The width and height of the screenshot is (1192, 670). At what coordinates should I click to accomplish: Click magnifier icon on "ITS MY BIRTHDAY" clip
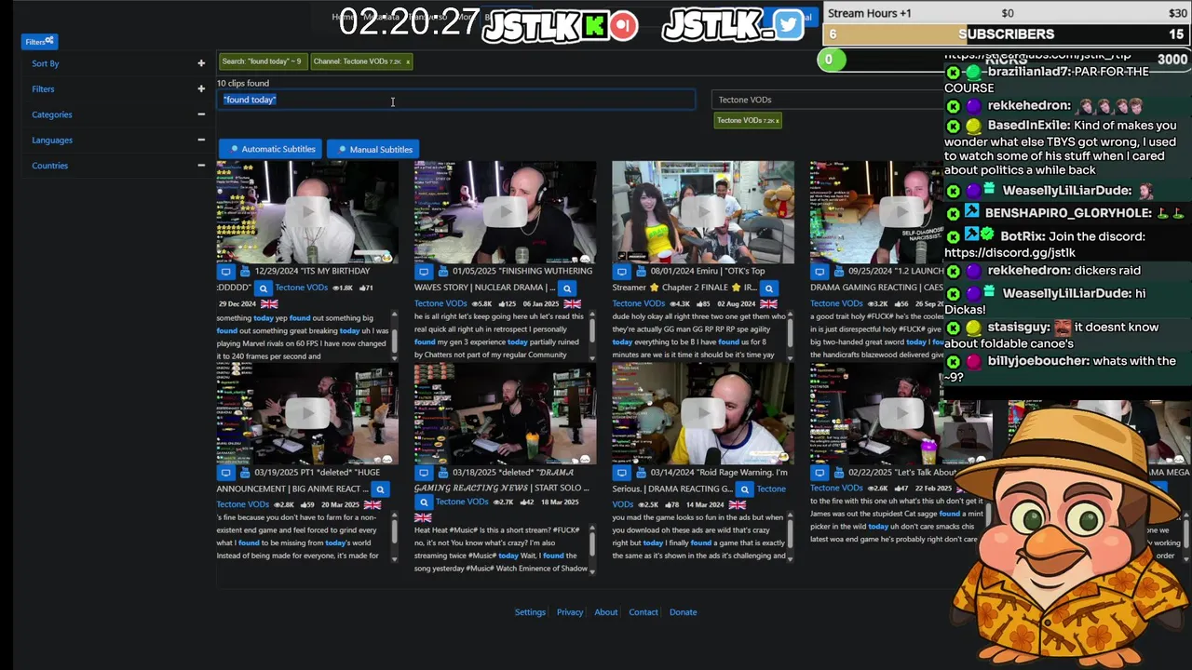tap(264, 288)
